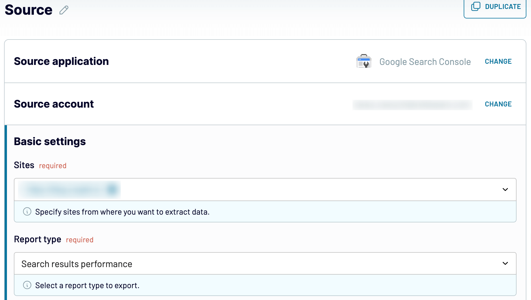Click 'Specify sites from where you want' hint
The height and width of the screenshot is (300, 531).
[x=122, y=212]
